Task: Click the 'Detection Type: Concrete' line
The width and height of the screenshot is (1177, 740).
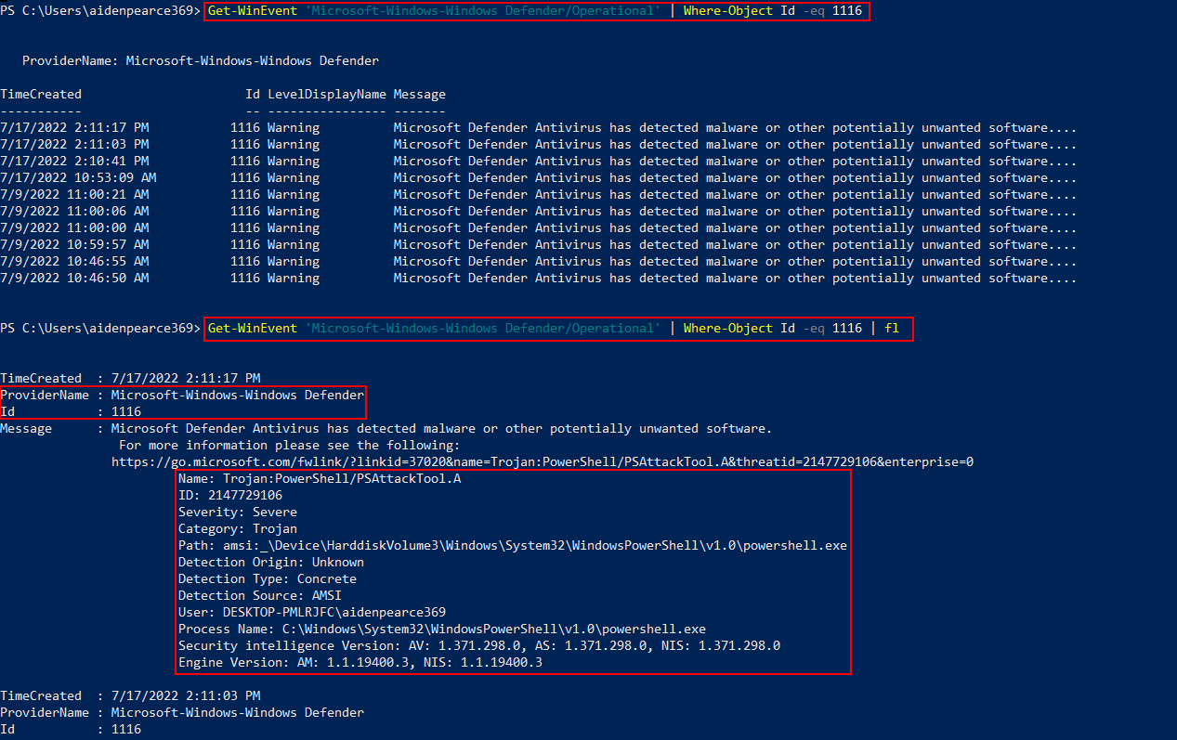Action: pos(268,579)
